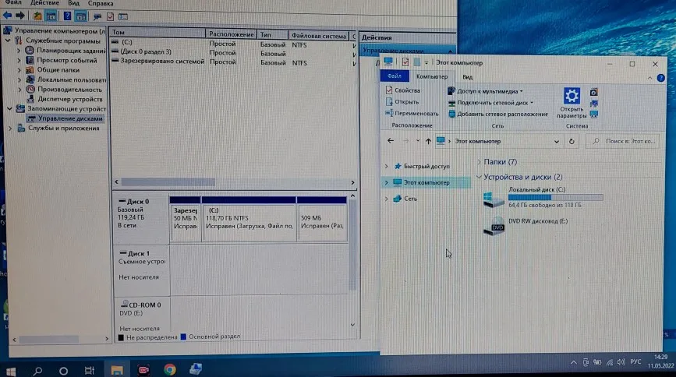The image size is (676, 377).
Task: Click the Explorer search box Поиск в: Этот компьютер
Action: tap(623, 141)
